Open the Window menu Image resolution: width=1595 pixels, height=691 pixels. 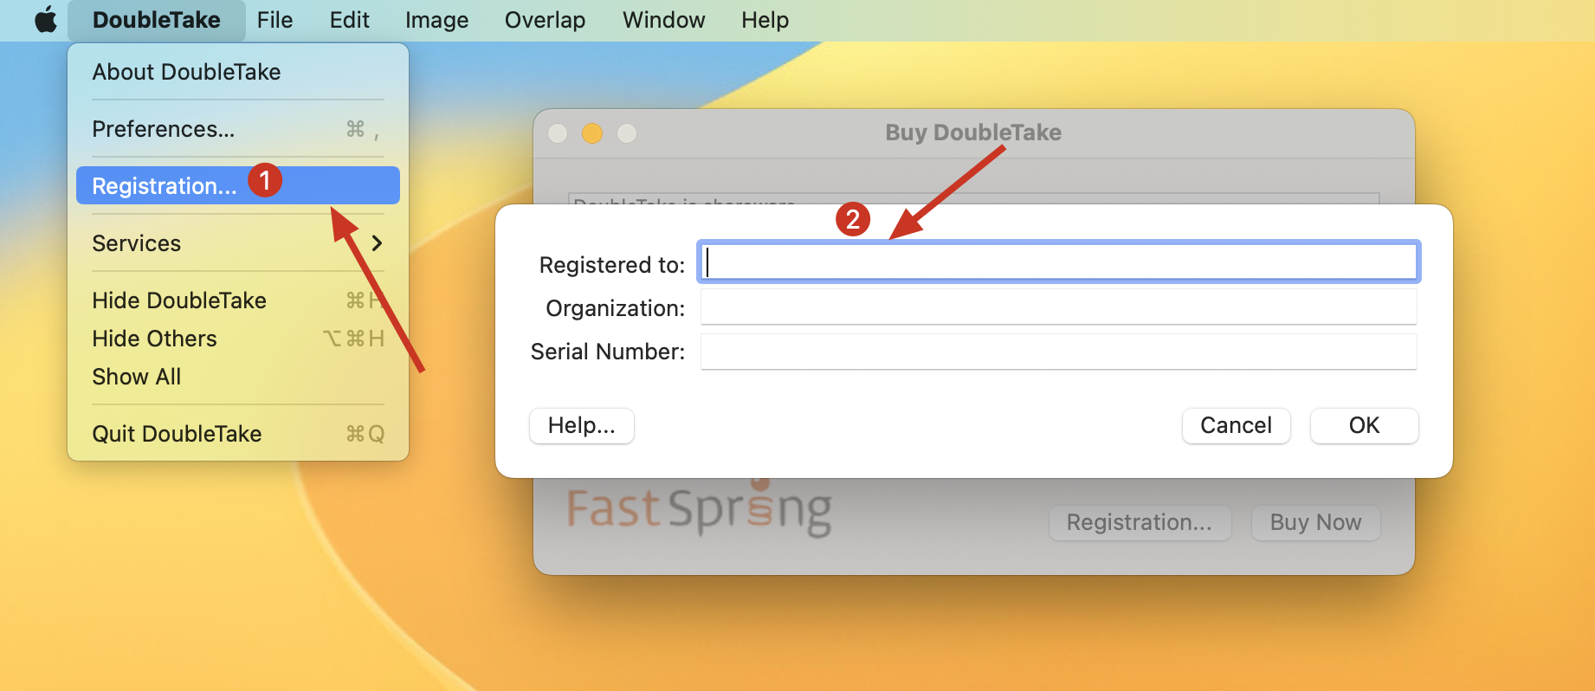pyautogui.click(x=663, y=20)
